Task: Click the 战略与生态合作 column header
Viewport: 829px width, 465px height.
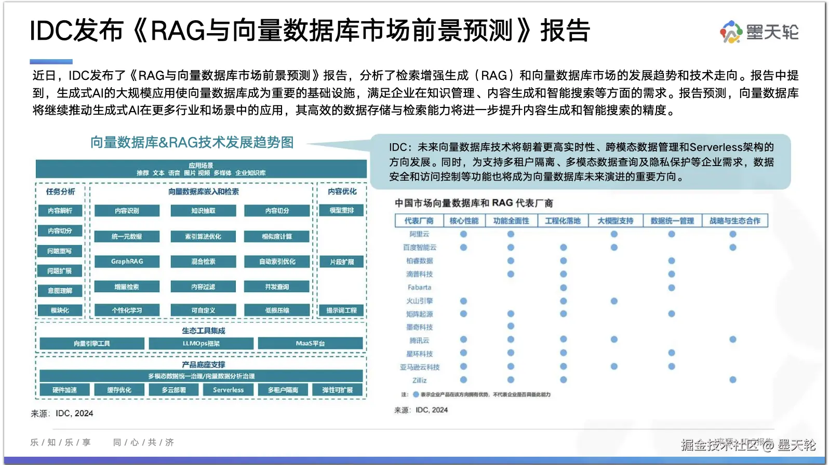Action: coord(734,221)
